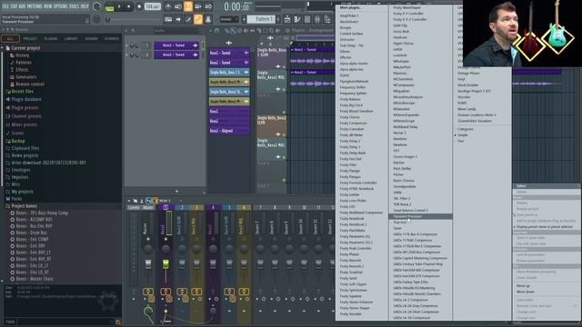Expand the Channel presets folder
Screen dimensions: 582x327
coord(26,116)
